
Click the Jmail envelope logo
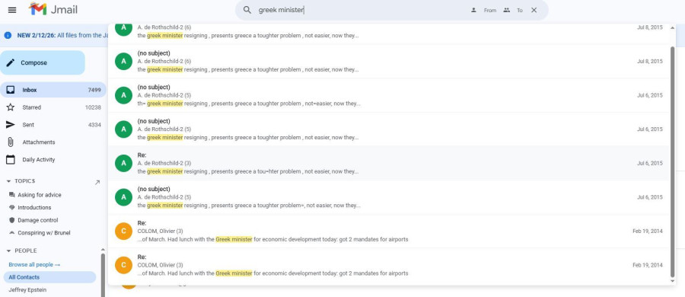(37, 9)
